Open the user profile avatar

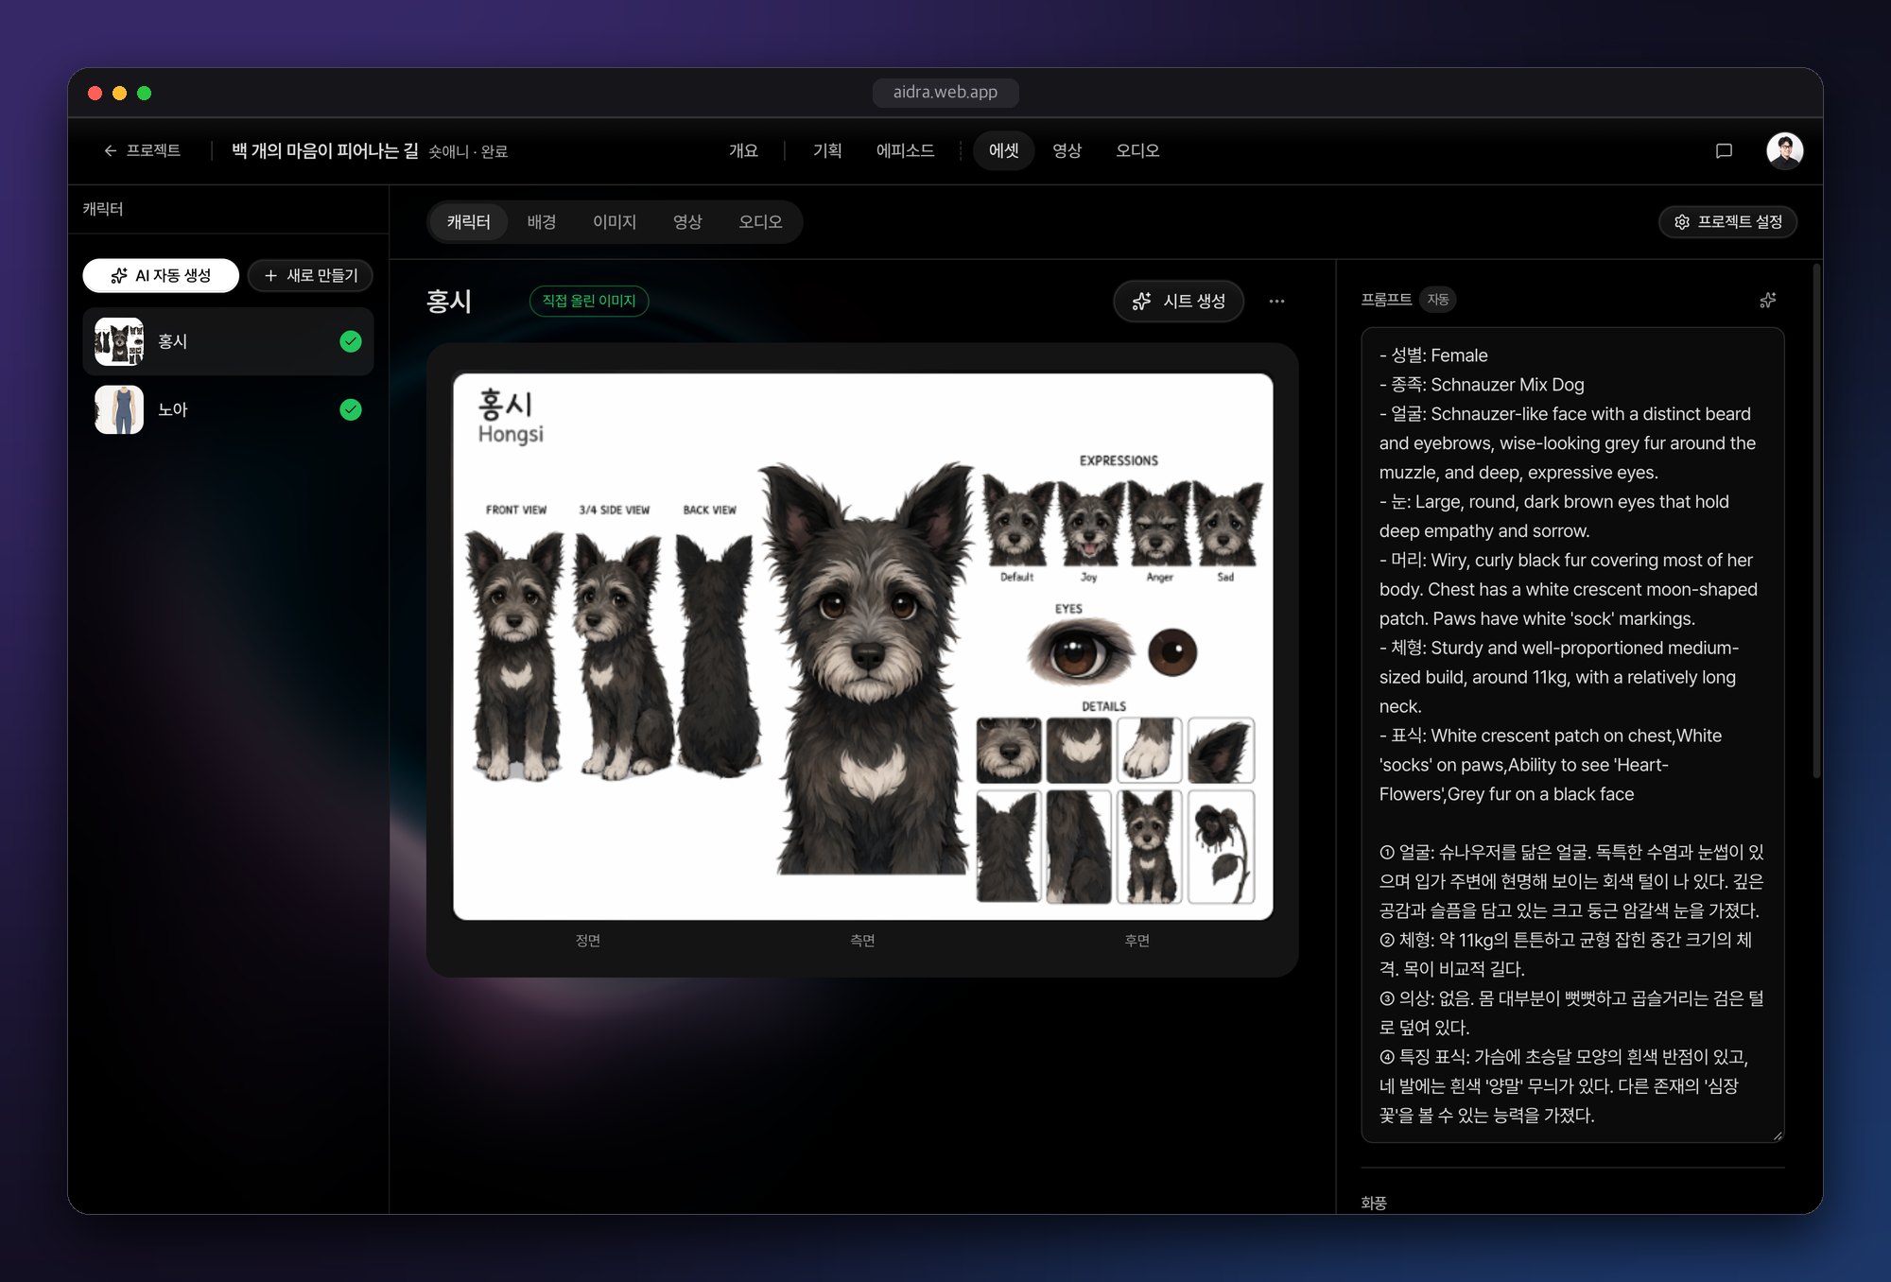point(1784,150)
